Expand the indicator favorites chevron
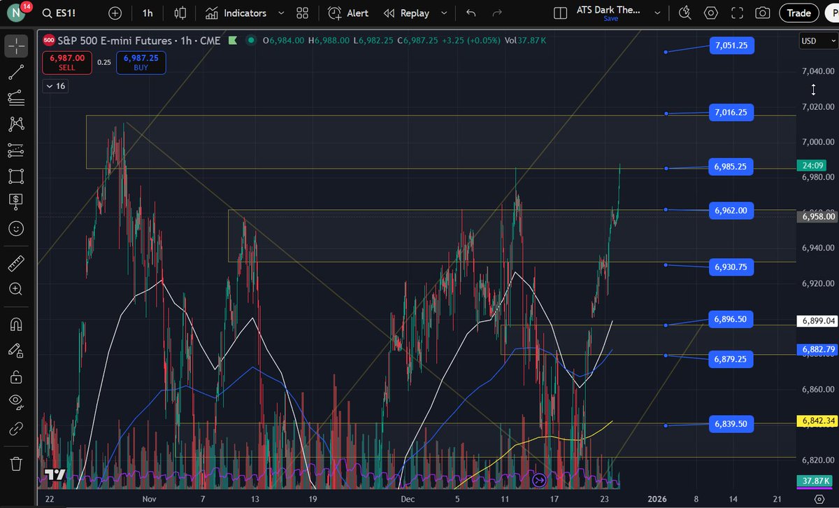 pos(281,13)
